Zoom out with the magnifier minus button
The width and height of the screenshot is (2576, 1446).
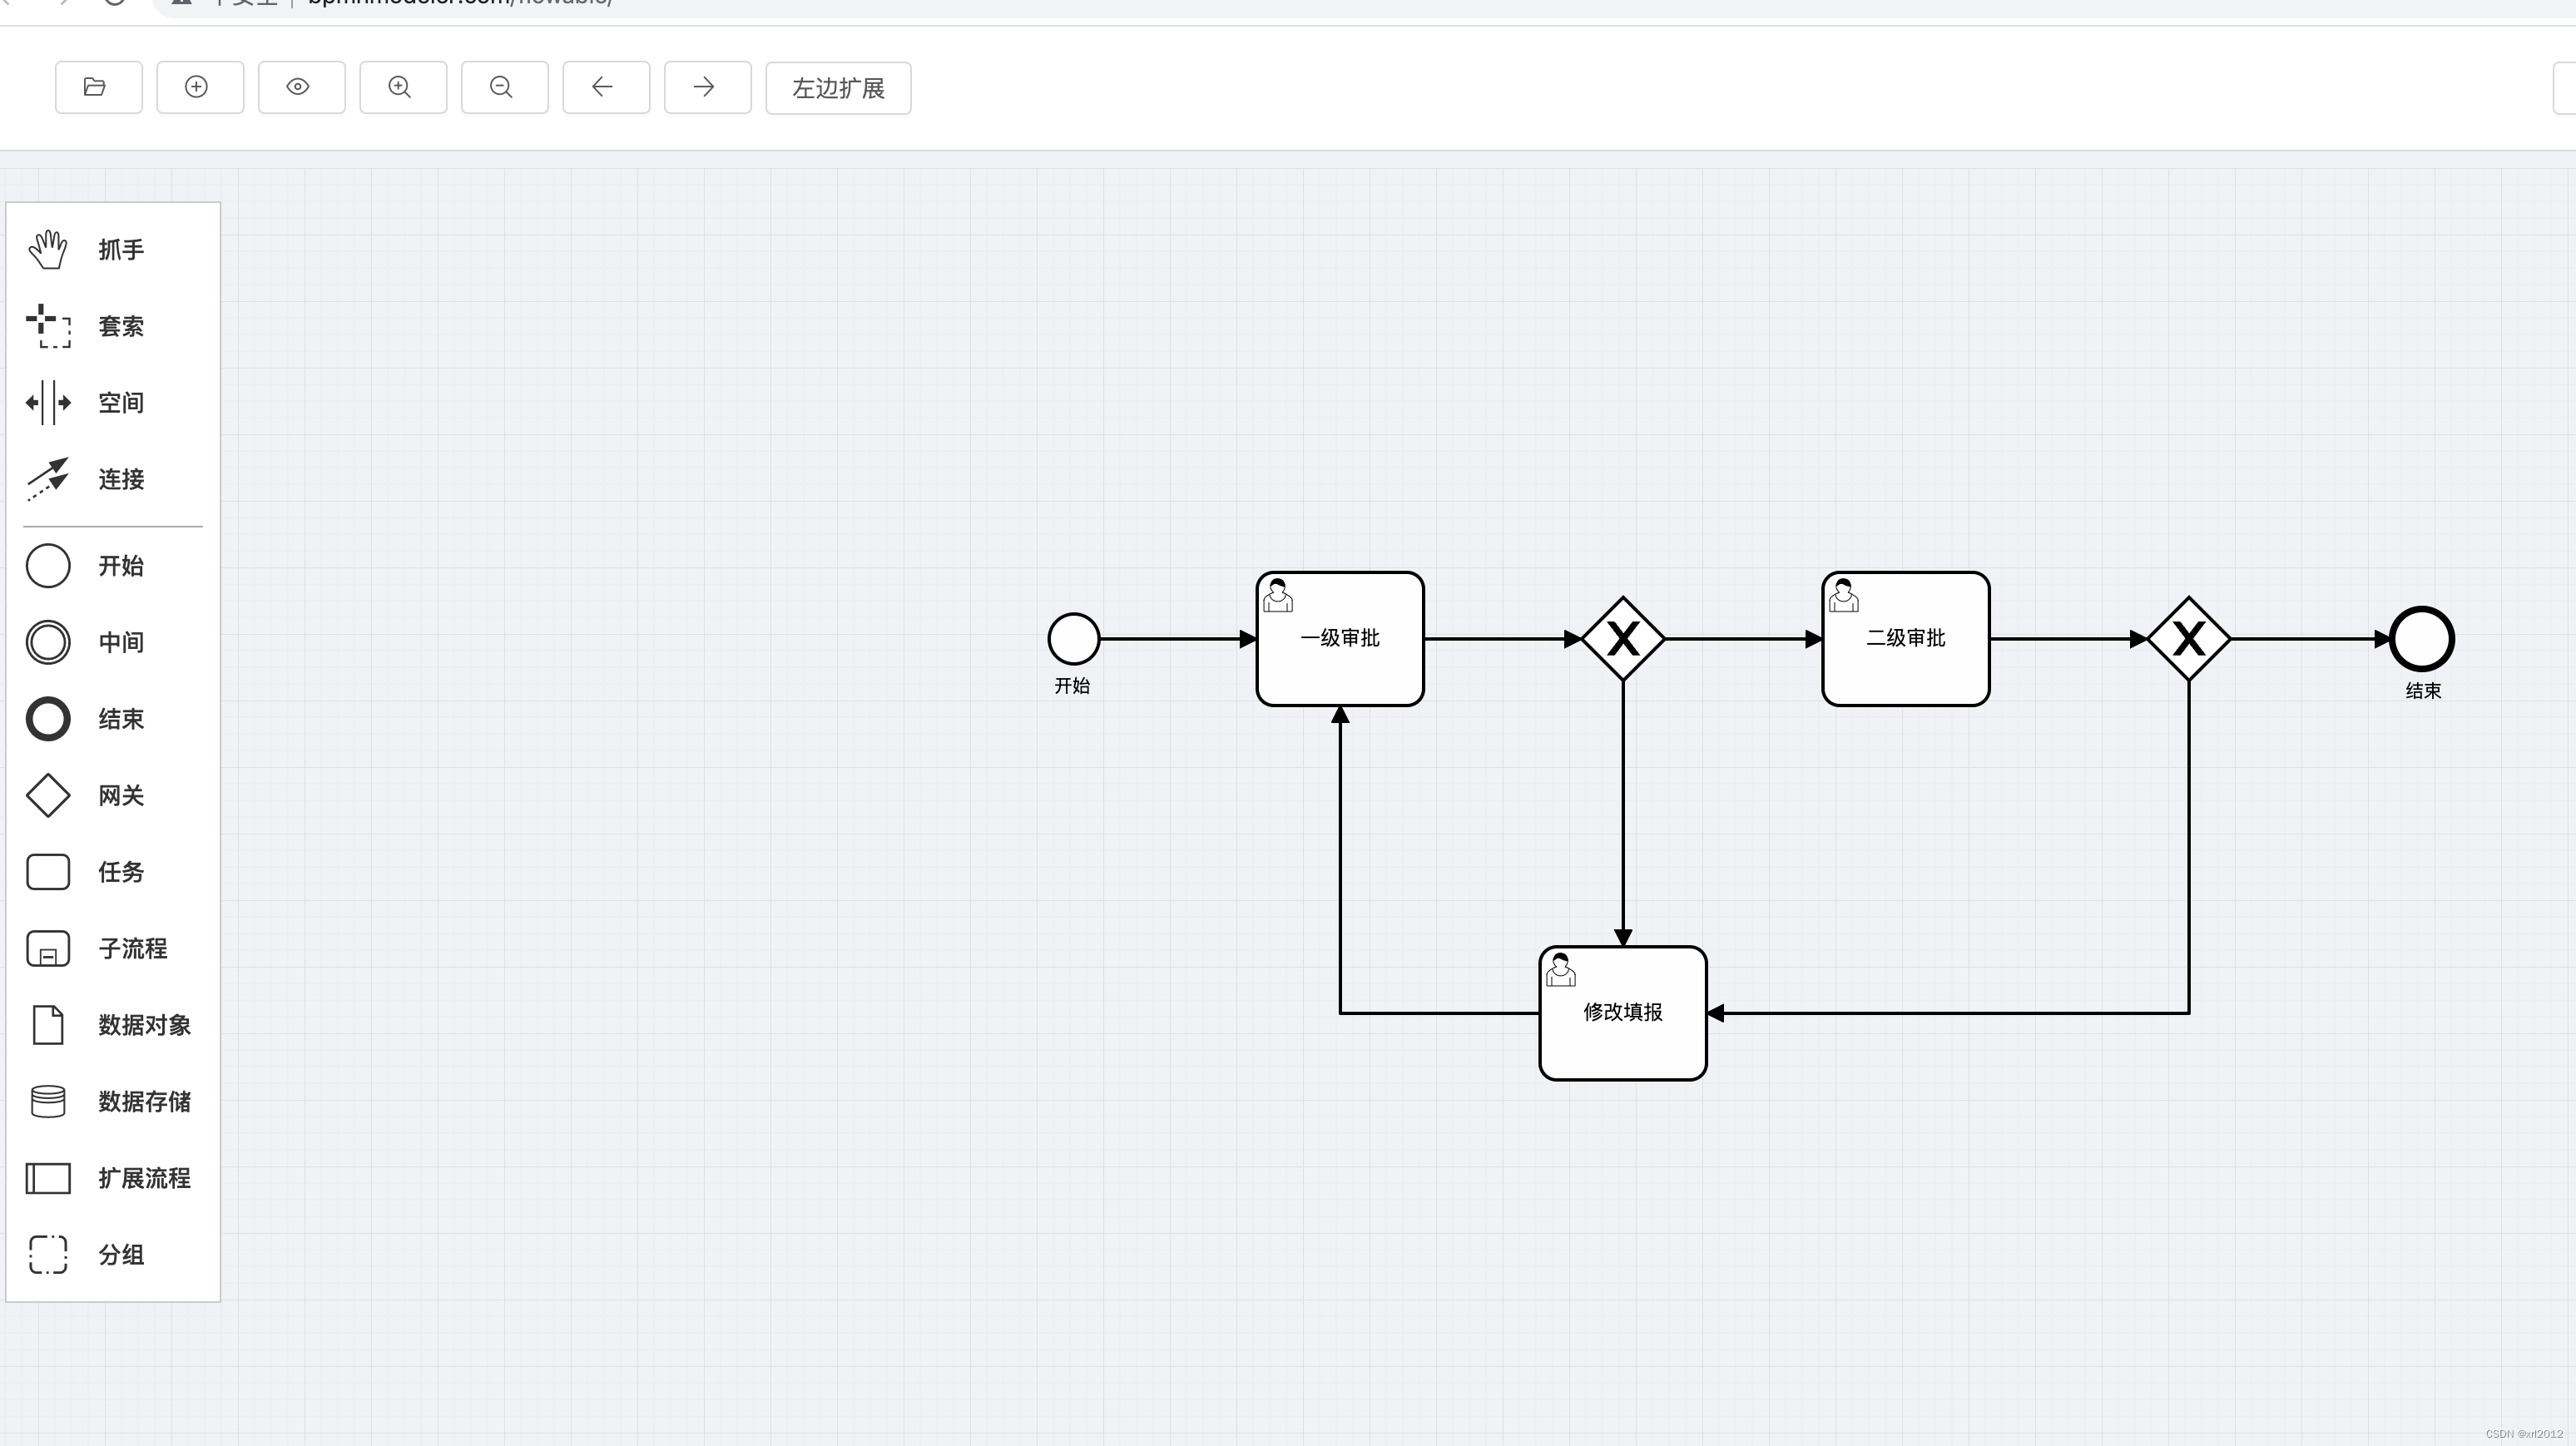[x=504, y=88]
